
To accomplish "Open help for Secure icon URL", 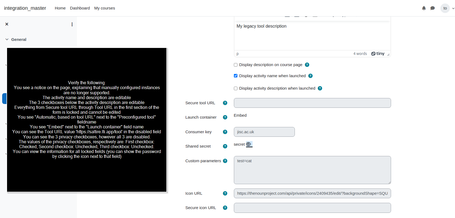I will pos(225,208).
